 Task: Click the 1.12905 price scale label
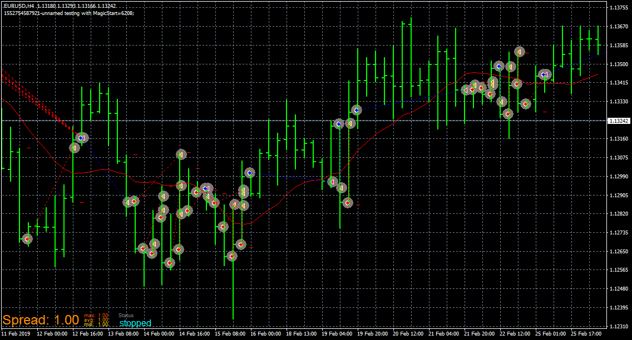tap(619, 195)
